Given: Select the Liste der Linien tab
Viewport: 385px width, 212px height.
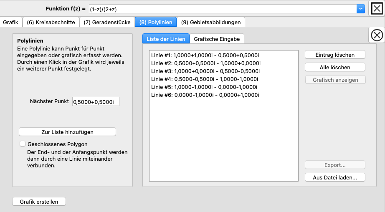Looking at the screenshot, I should (166, 39).
